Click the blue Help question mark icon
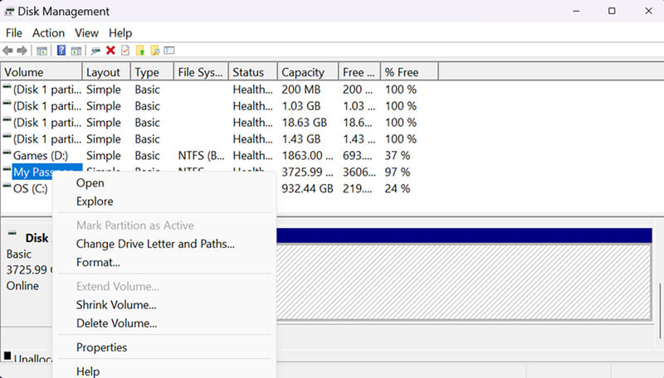 (61, 51)
